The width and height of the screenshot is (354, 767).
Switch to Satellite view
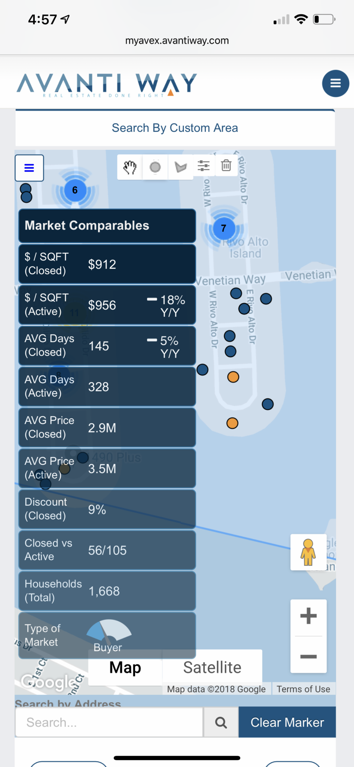[212, 668]
